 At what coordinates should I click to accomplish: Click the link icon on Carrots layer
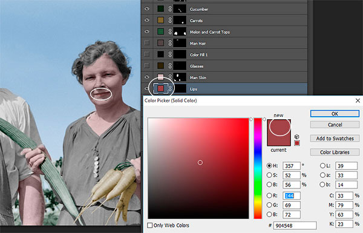pos(170,20)
